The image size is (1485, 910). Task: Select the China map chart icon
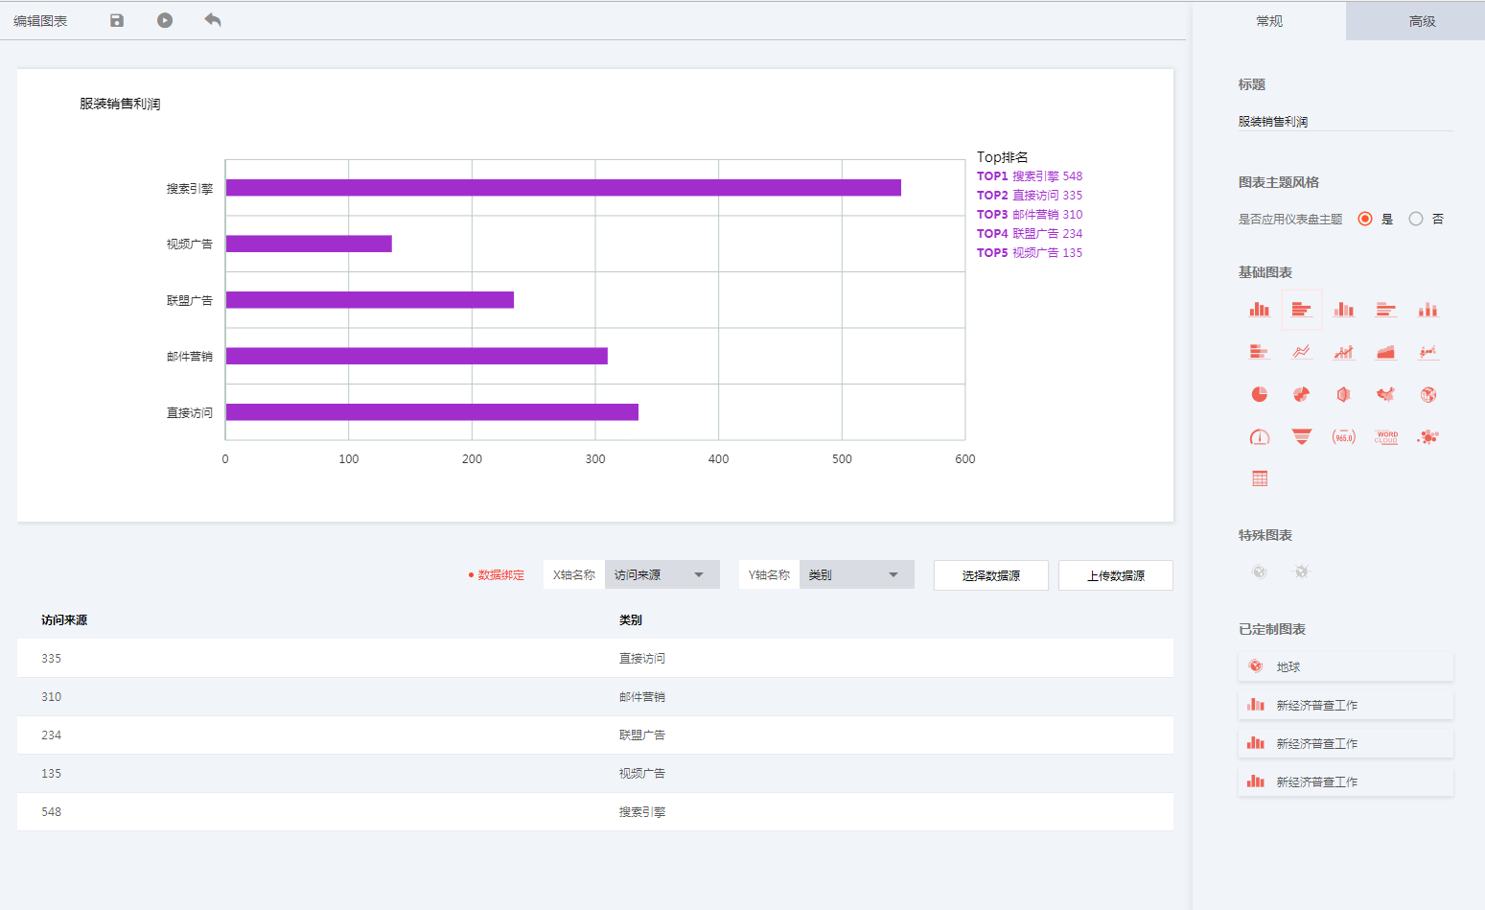pos(1385,394)
